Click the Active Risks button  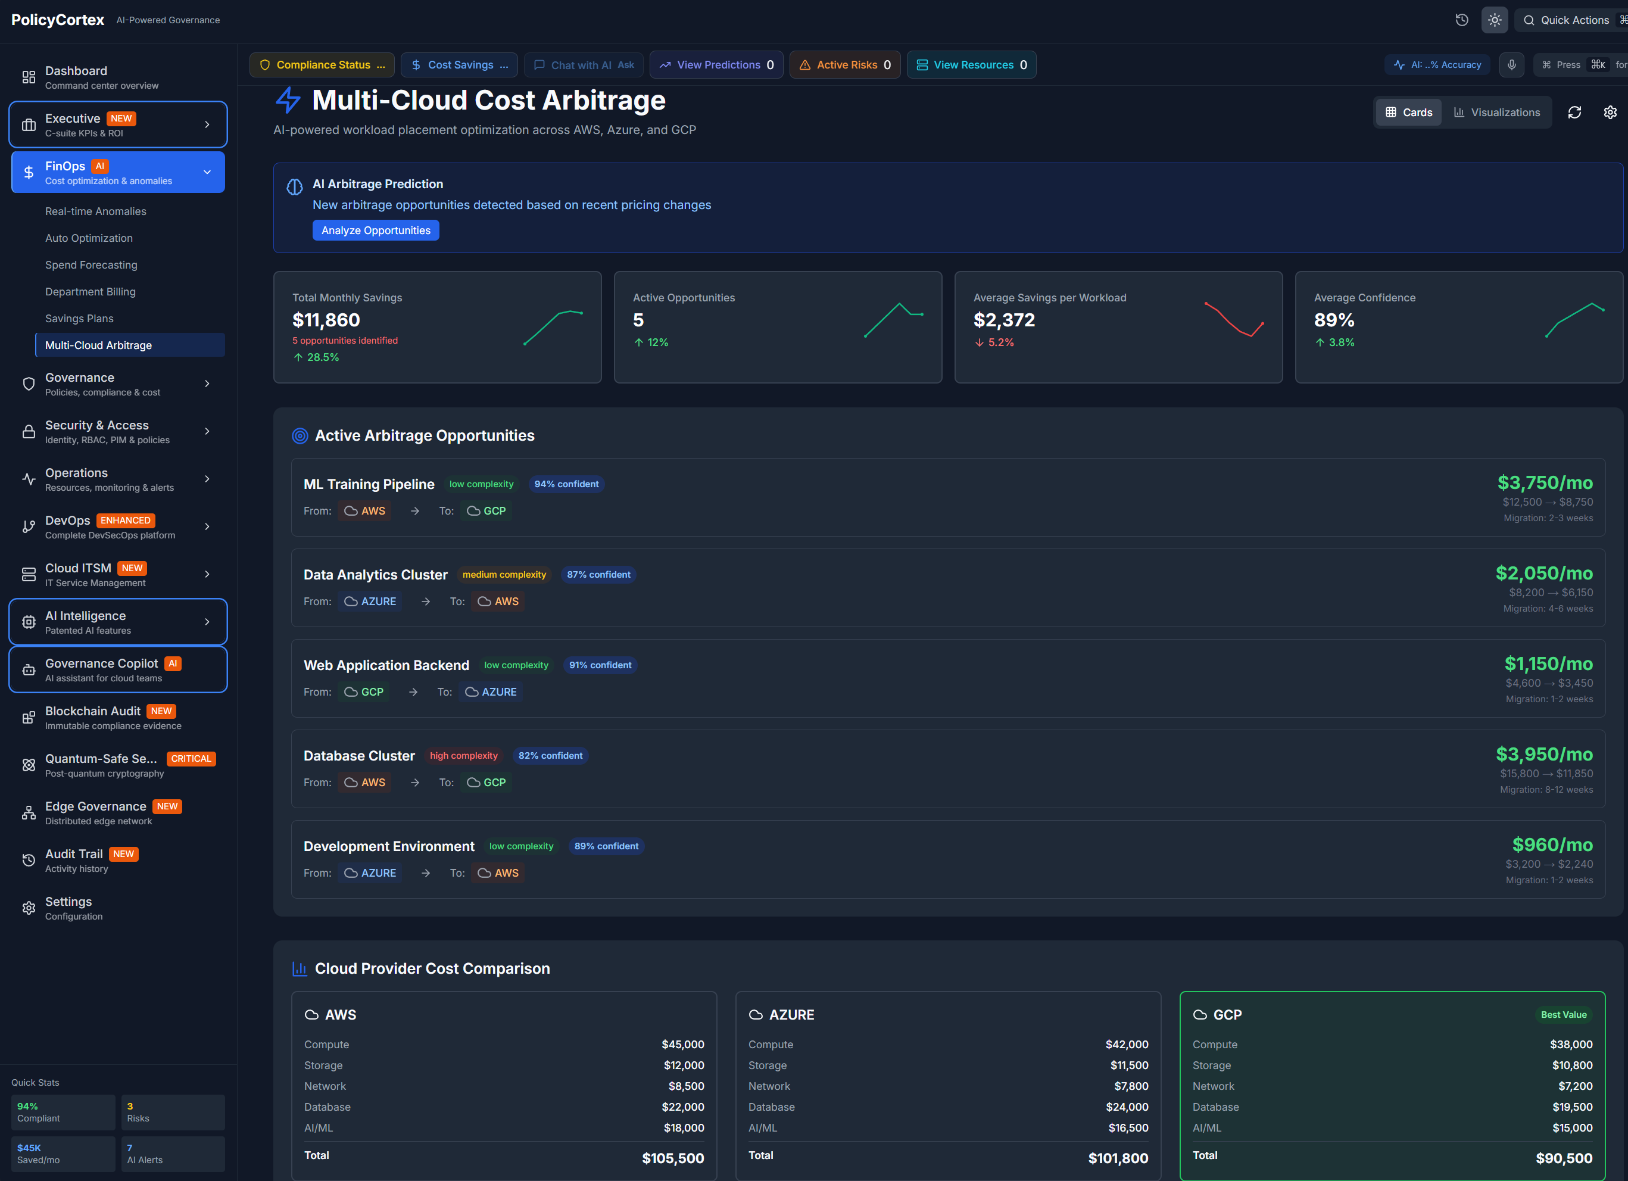(845, 64)
